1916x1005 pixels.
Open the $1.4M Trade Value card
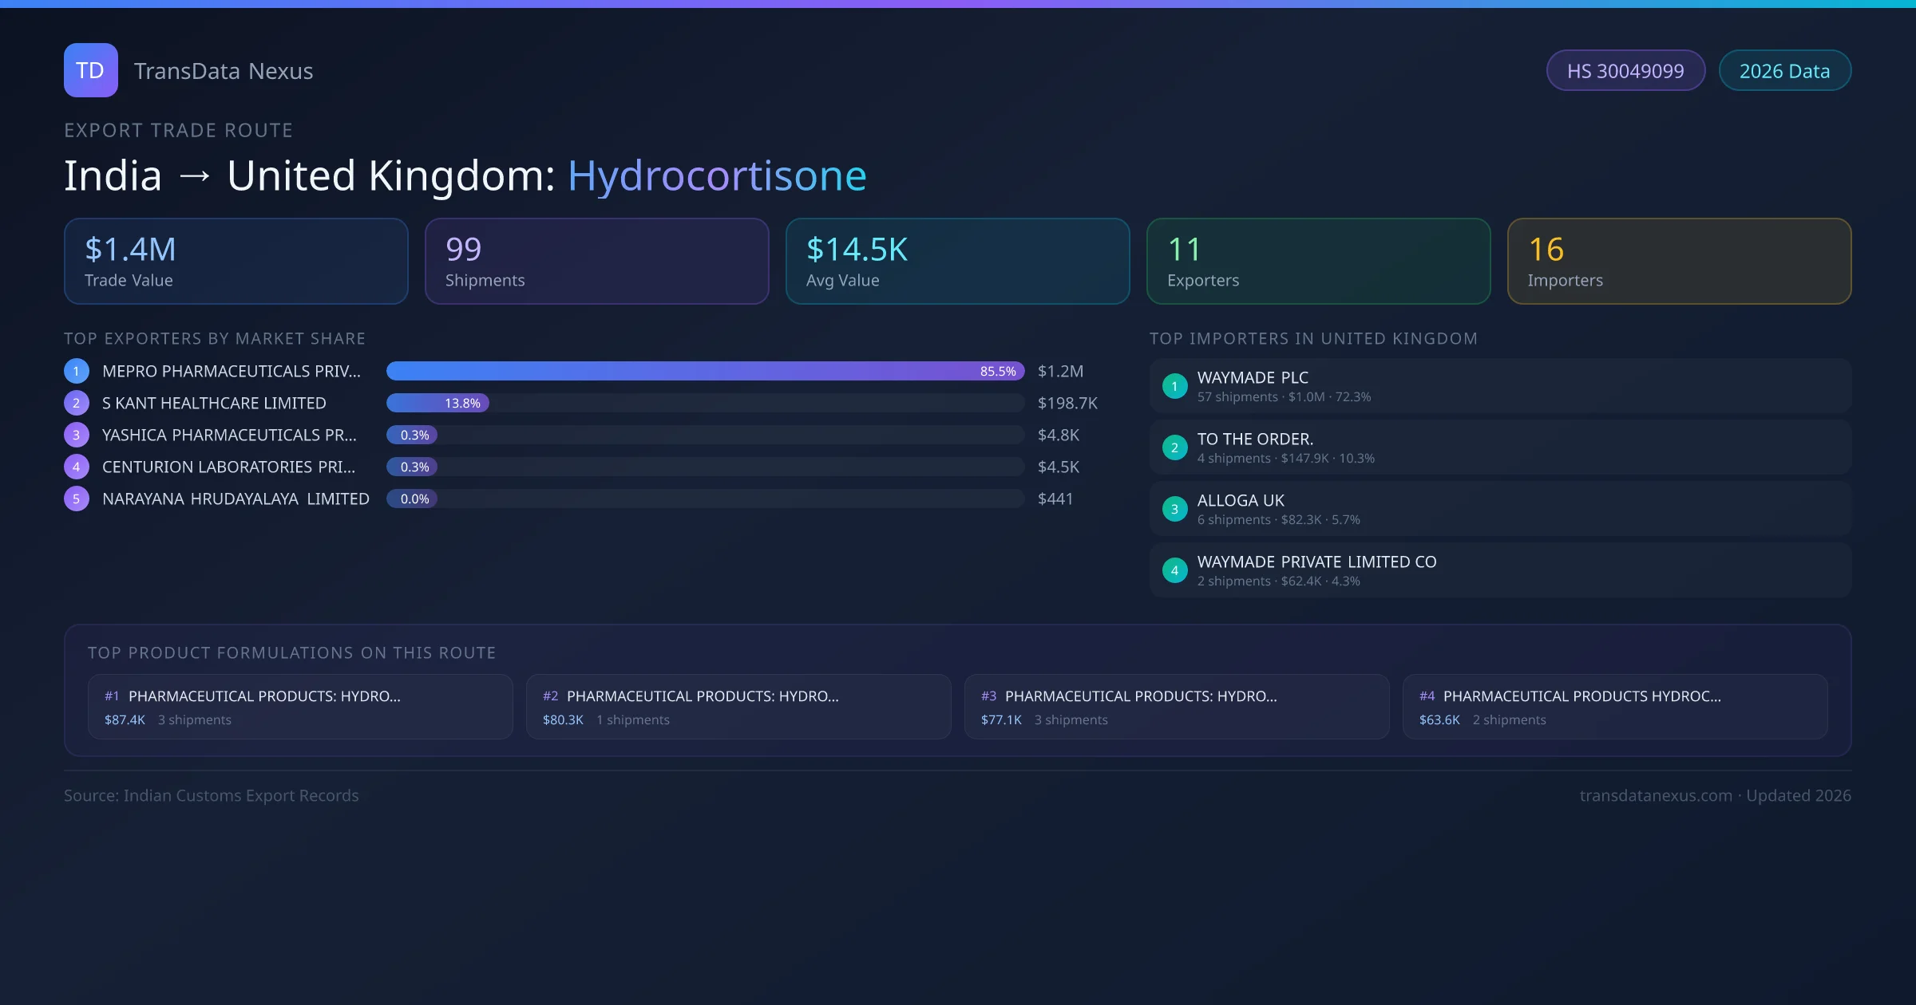point(236,262)
